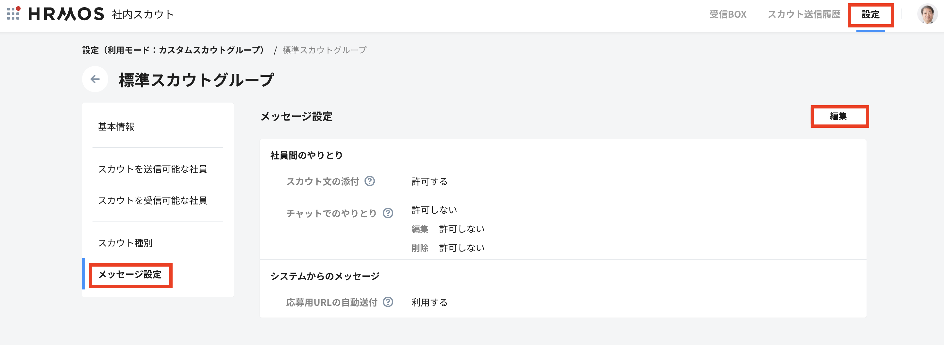944x345 pixels.
Task: Open help icon beside スカウト文の添付
Action: click(x=370, y=181)
